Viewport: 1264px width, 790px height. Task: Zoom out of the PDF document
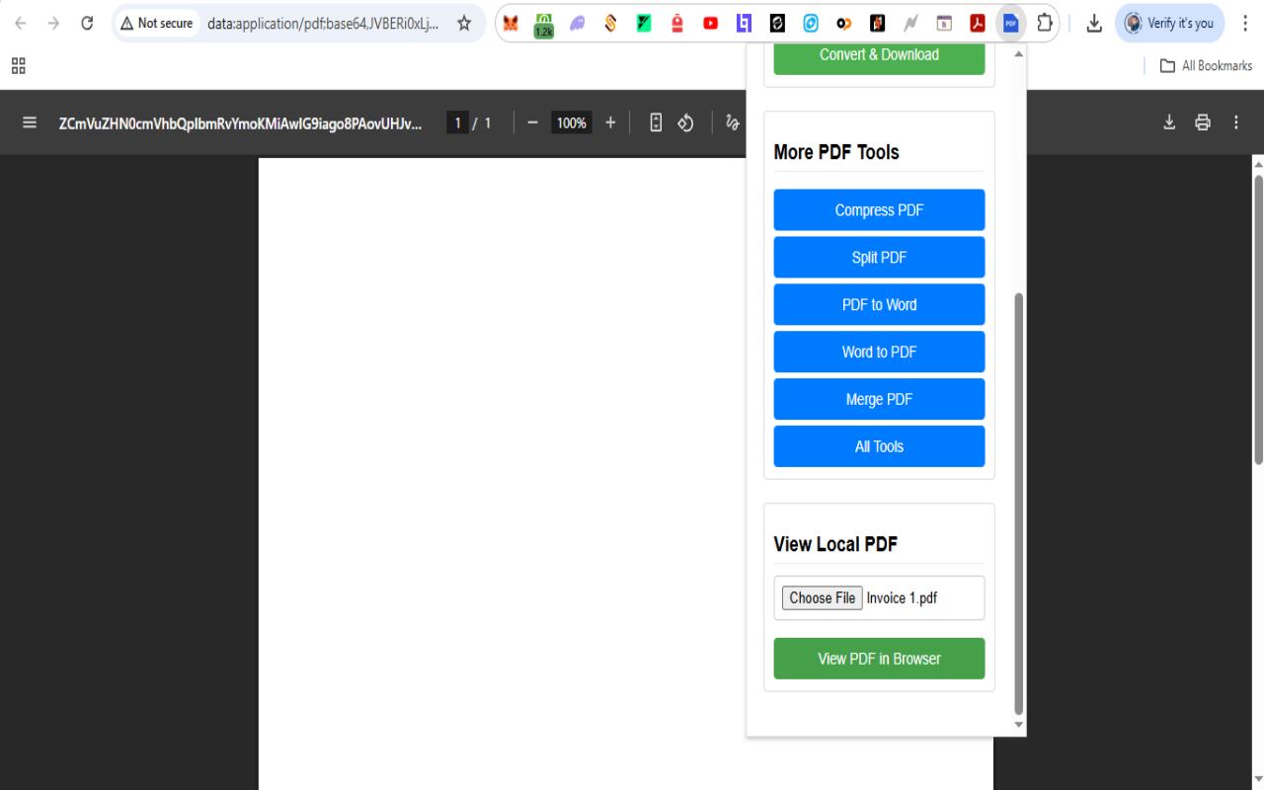tap(532, 122)
